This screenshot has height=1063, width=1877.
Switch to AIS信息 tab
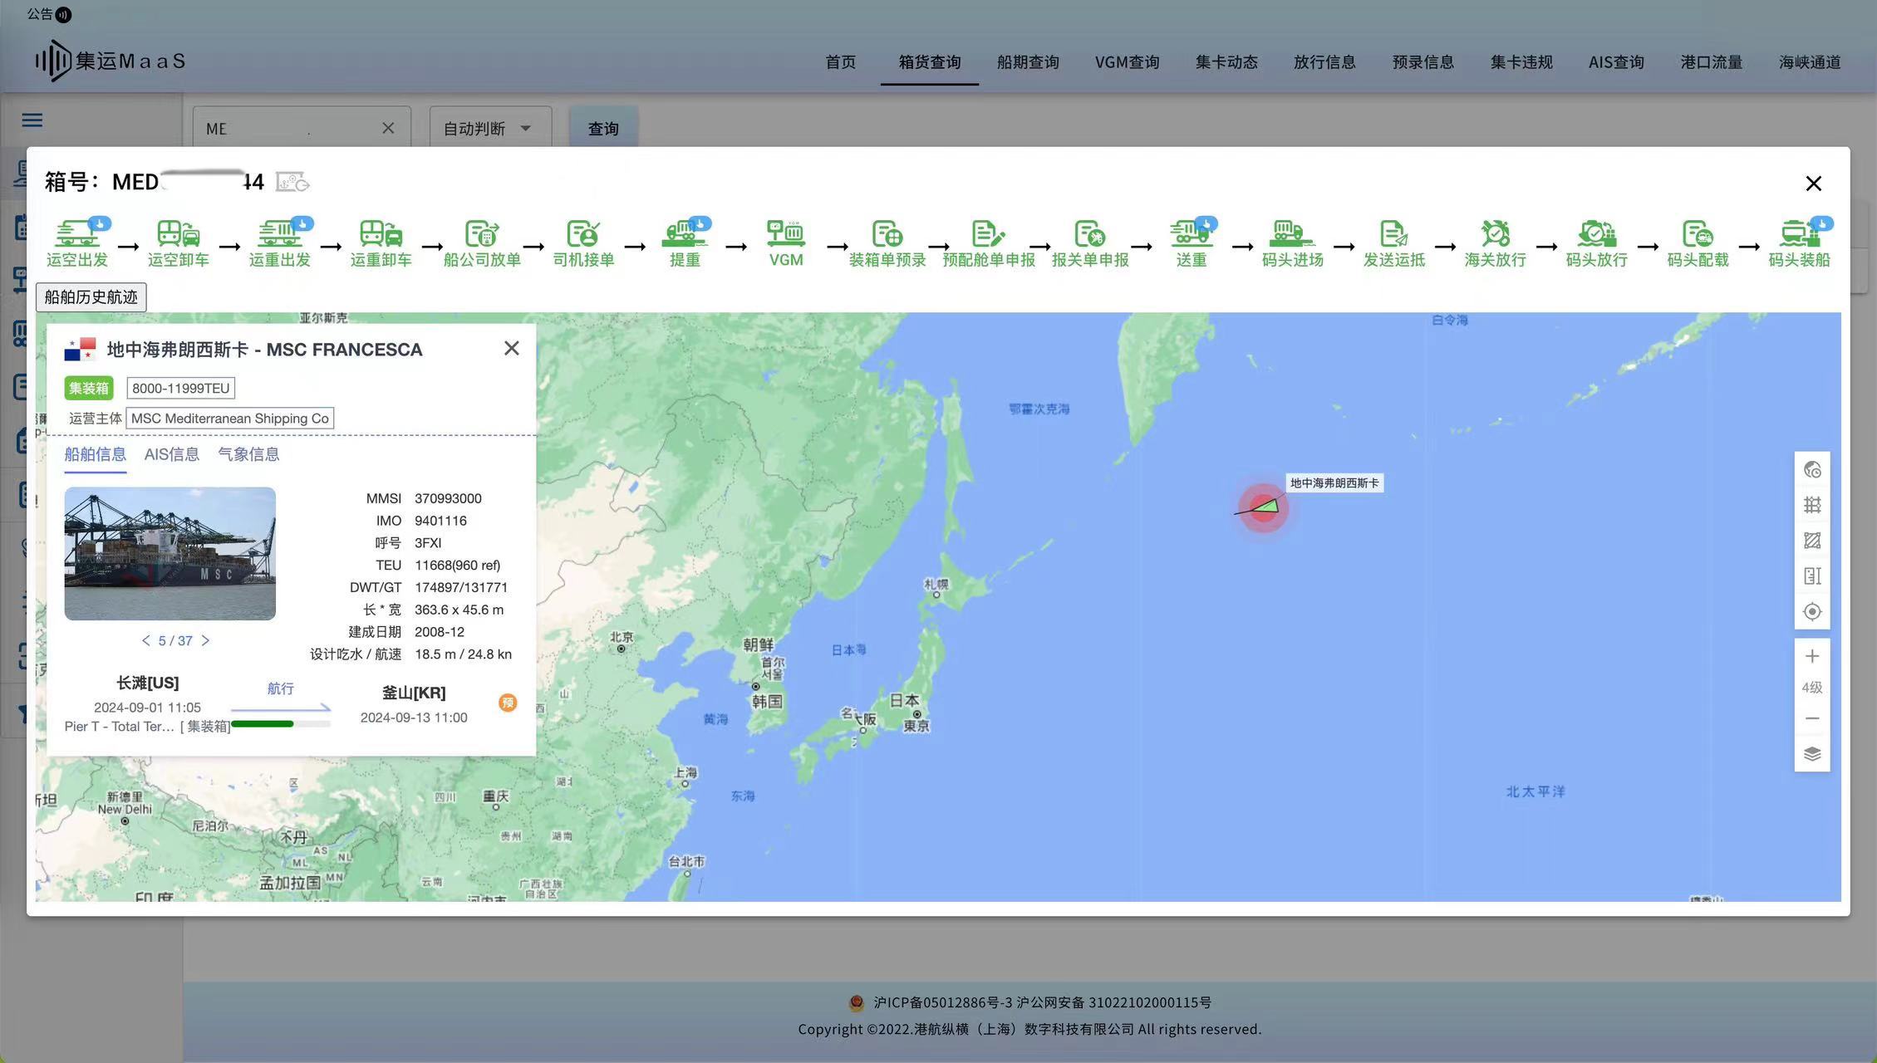[171, 454]
